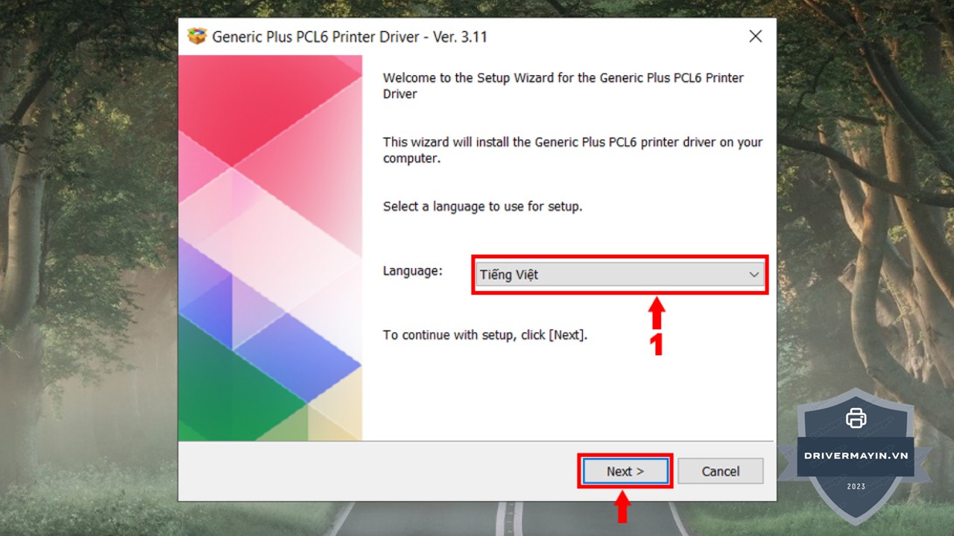Click Next > to continue setup
The image size is (954, 536).
625,471
